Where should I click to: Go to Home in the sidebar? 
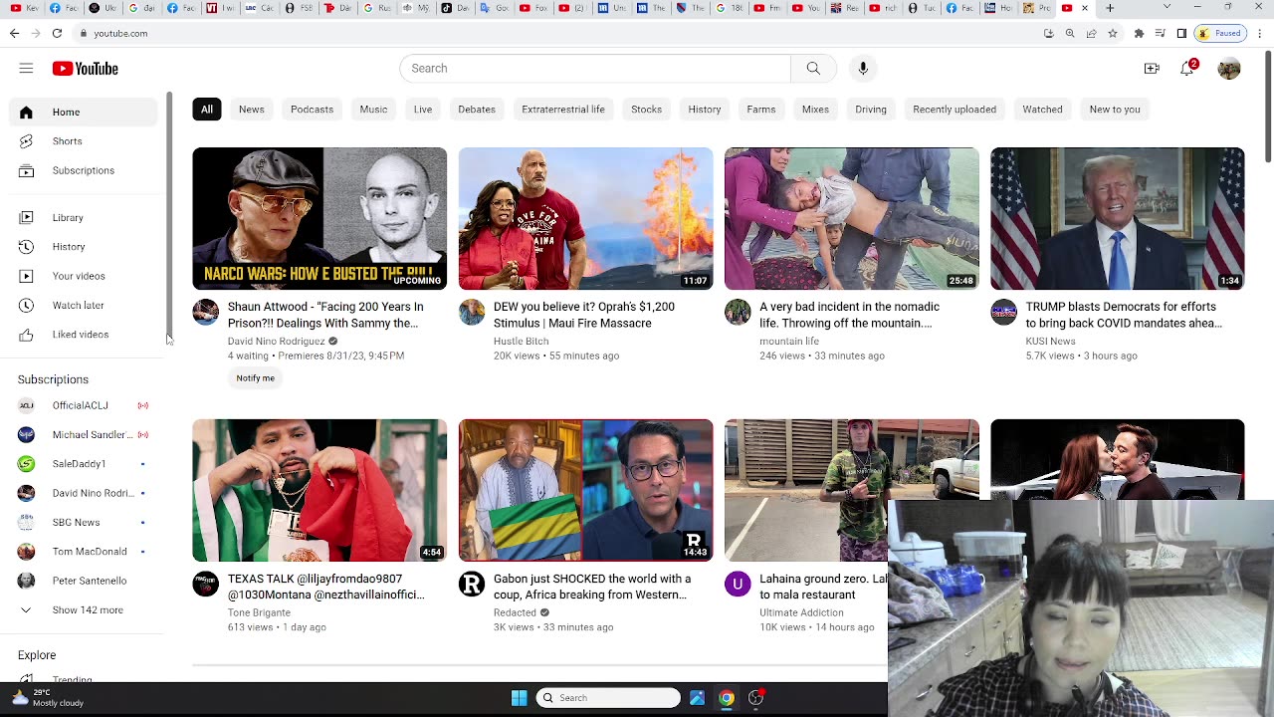(x=83, y=112)
